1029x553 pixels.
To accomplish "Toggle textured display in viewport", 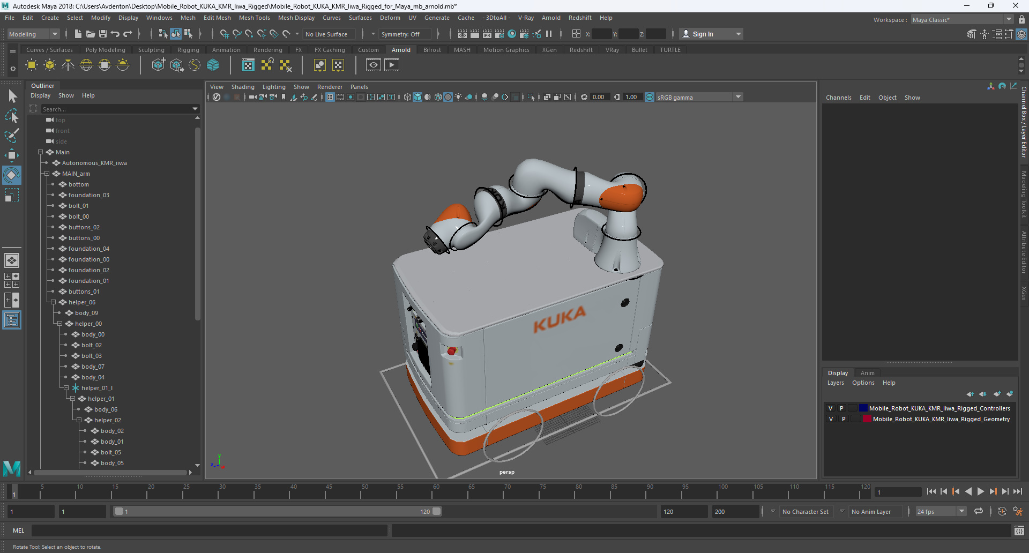I will tap(448, 97).
